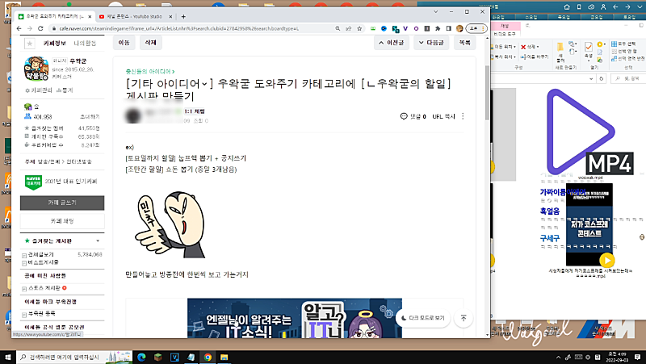This screenshot has height=364, width=646.
Task: Open user account icon in widget
Action: click(x=603, y=7)
